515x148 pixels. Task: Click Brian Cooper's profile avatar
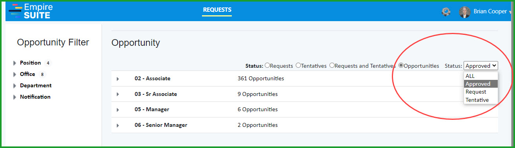465,12
